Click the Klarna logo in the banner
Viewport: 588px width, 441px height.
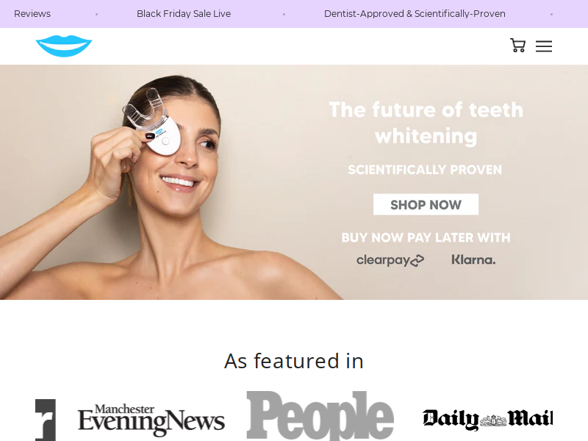473,259
